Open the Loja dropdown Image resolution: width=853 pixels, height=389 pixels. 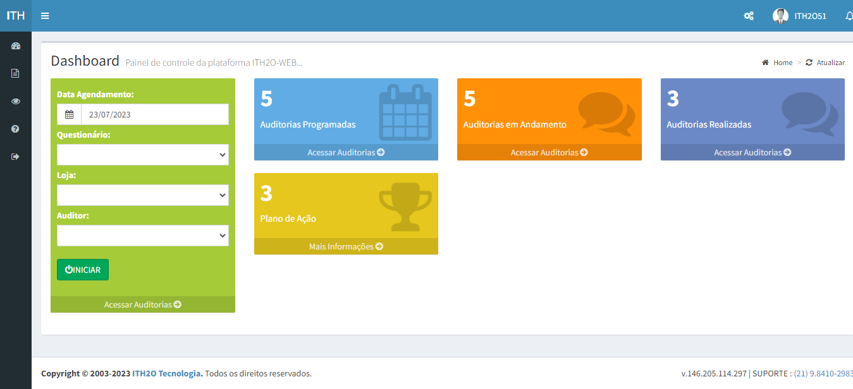142,195
